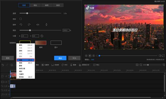Click the blue confirm button
Image resolution: width=166 pixels, height=99 pixels.
pos(60,58)
